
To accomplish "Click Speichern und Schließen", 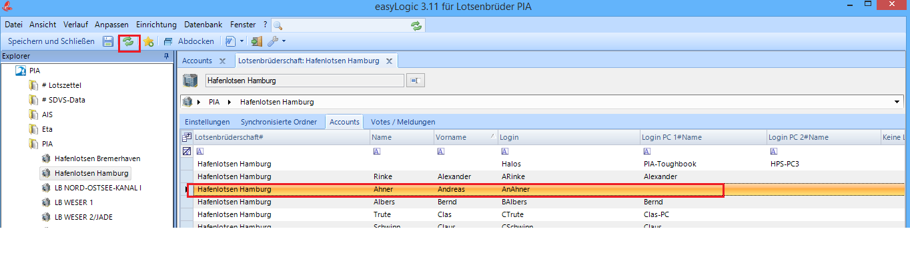I will click(x=51, y=41).
